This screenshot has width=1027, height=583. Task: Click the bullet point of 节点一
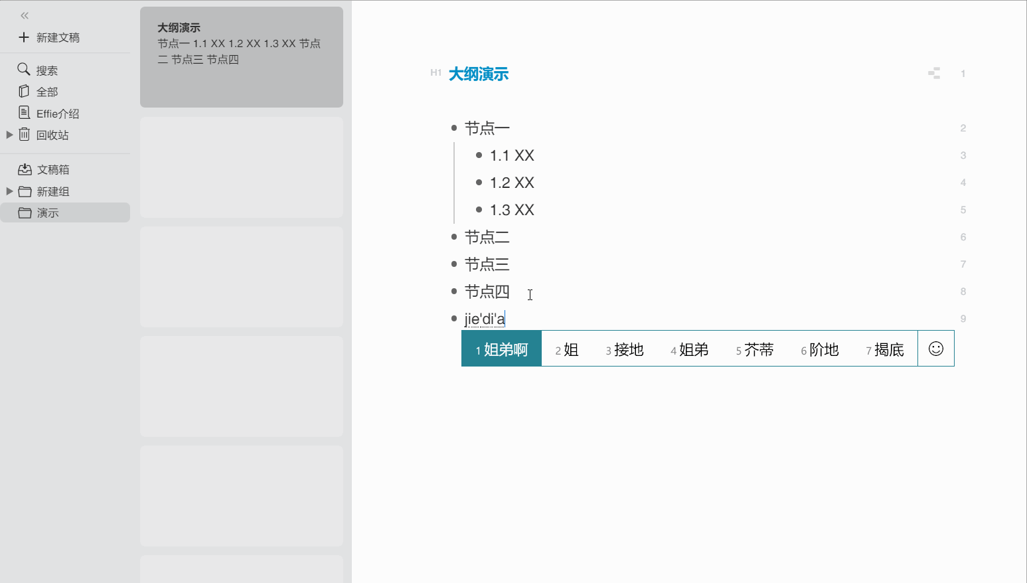click(453, 127)
